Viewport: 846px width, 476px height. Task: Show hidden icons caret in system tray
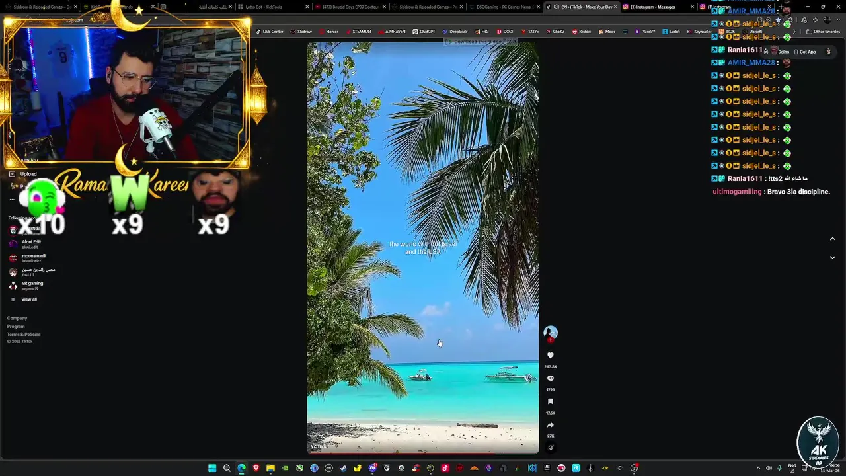pos(758,468)
